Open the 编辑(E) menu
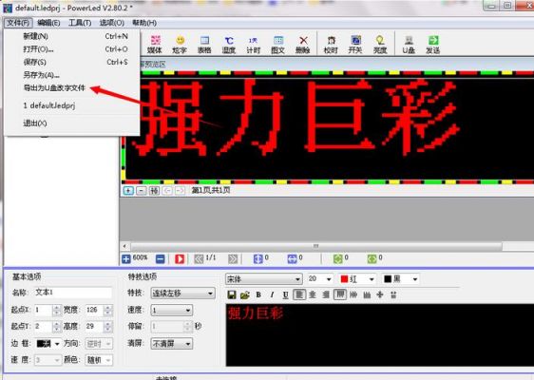This screenshot has width=534, height=380. (48, 23)
